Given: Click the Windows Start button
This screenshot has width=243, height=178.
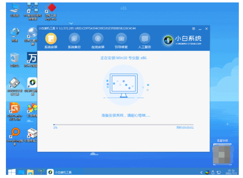Looking at the screenshot, I should (x=12, y=172).
